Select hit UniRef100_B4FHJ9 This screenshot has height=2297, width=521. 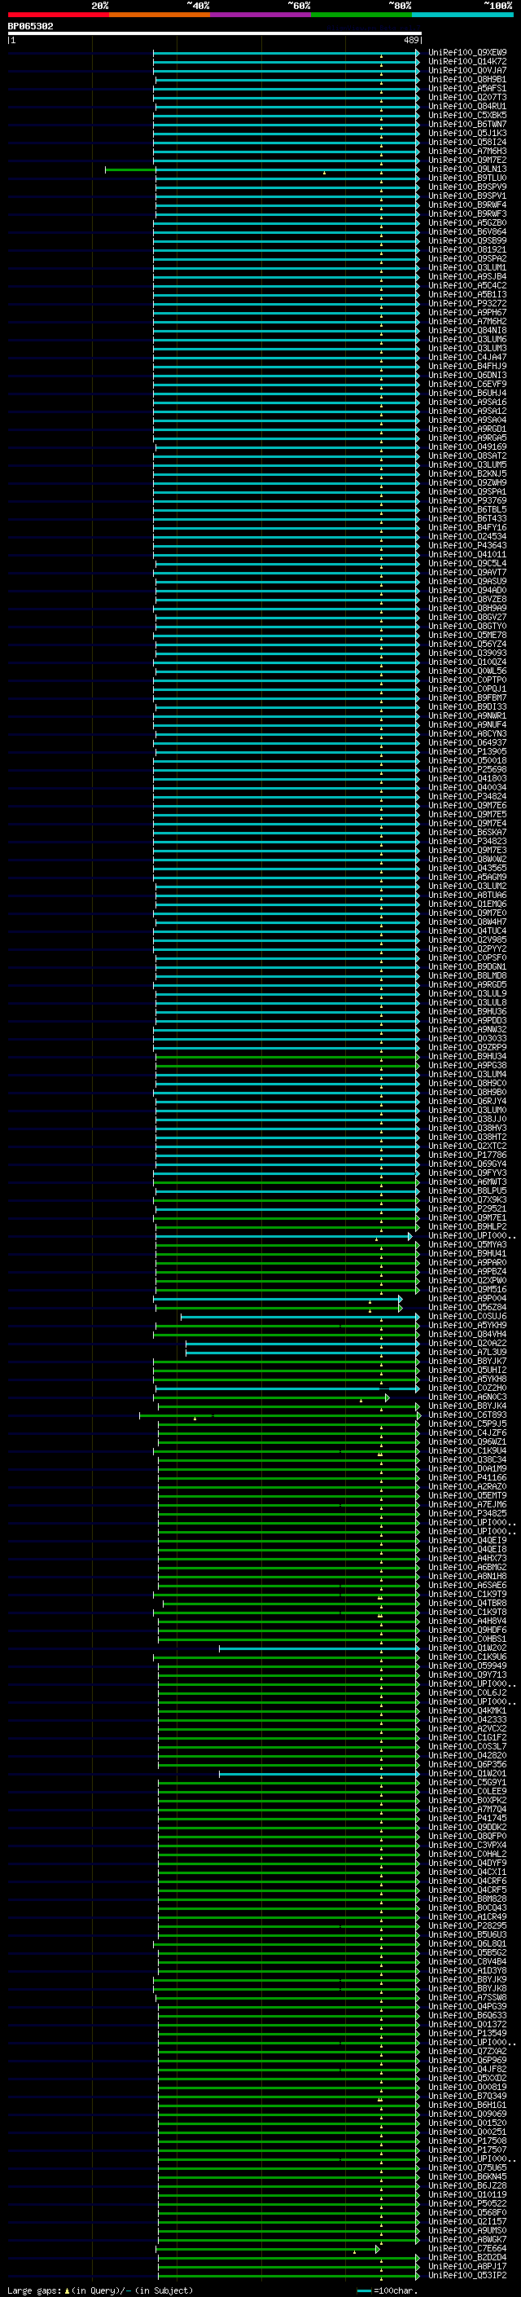(x=467, y=367)
